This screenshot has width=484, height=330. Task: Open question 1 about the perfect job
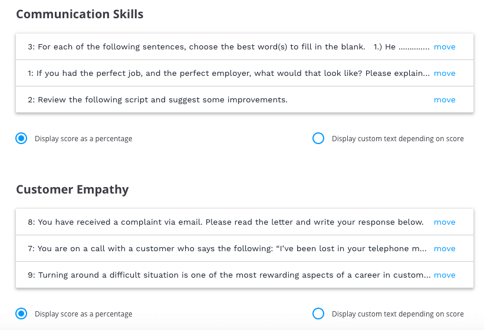click(228, 74)
